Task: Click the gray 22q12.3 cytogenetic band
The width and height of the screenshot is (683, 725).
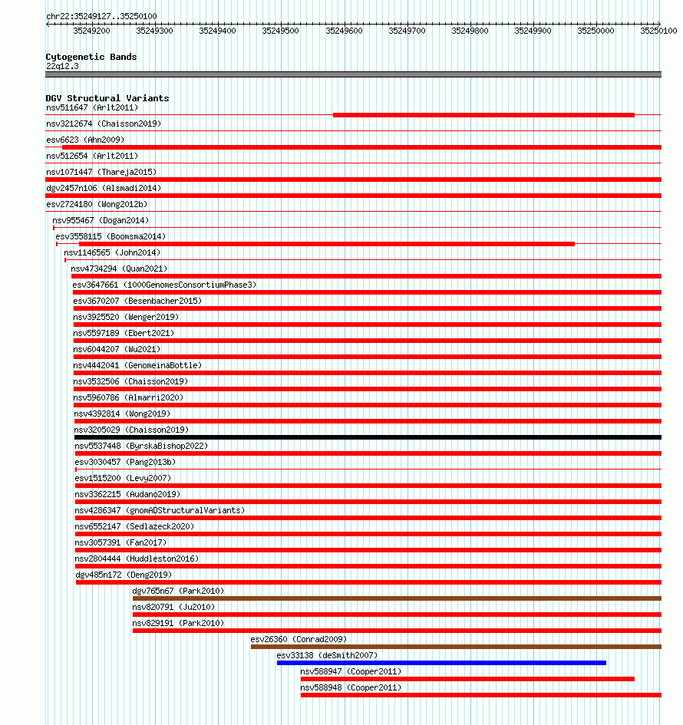Action: [353, 74]
